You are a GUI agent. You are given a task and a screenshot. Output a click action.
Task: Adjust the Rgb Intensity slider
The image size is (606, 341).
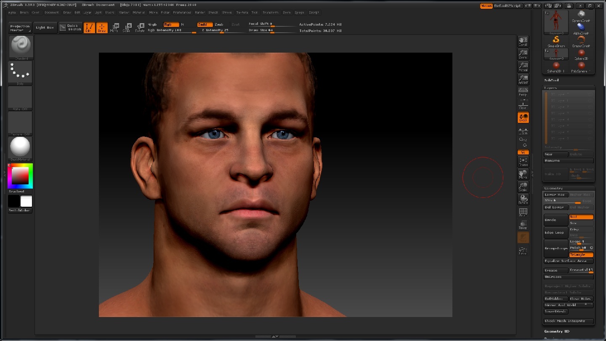point(172,30)
